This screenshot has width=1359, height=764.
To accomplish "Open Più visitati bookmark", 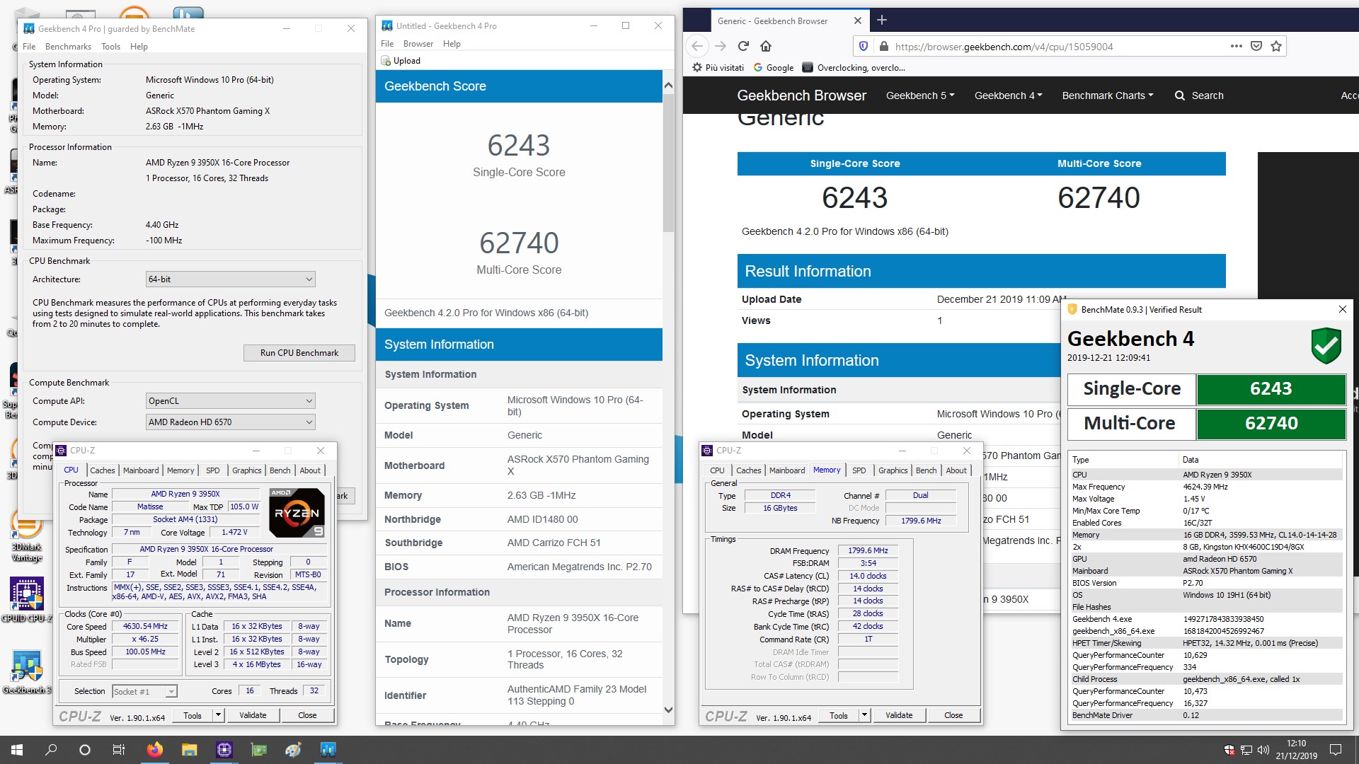I will 718,68.
